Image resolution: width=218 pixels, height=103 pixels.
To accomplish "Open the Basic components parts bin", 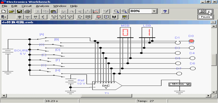I will pos(28,17).
